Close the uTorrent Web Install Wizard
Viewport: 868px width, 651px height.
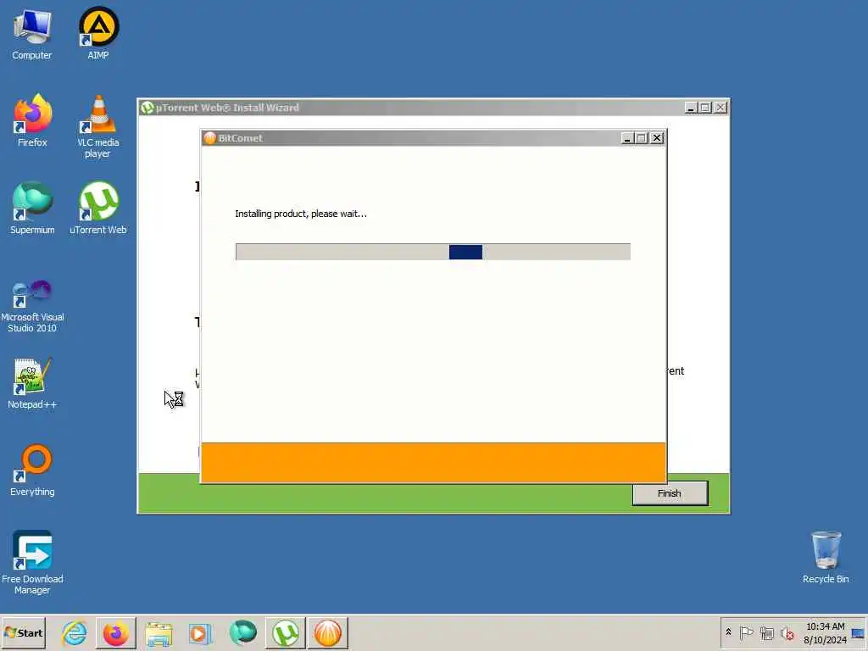coord(721,108)
